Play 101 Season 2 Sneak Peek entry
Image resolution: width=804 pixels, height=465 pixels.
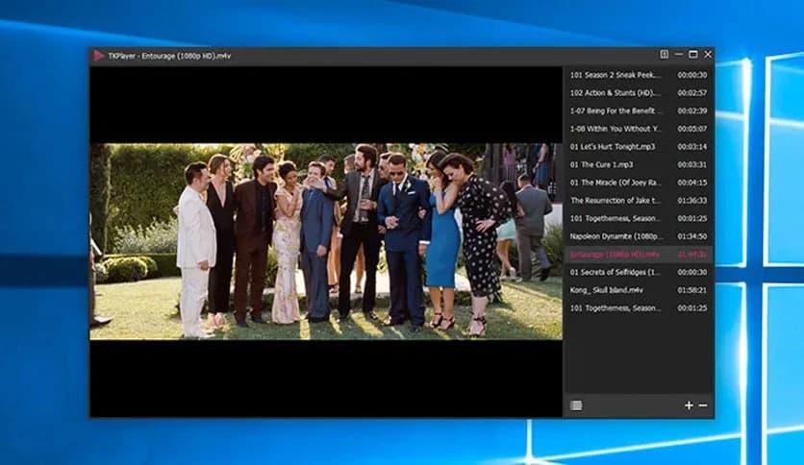click(616, 75)
